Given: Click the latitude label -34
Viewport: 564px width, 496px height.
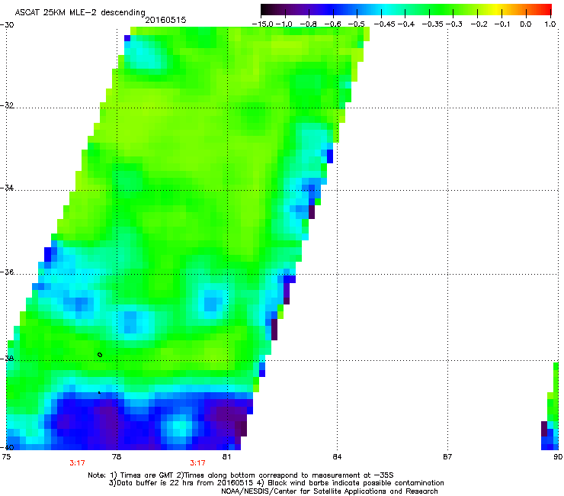Looking at the screenshot, I should tap(7, 188).
